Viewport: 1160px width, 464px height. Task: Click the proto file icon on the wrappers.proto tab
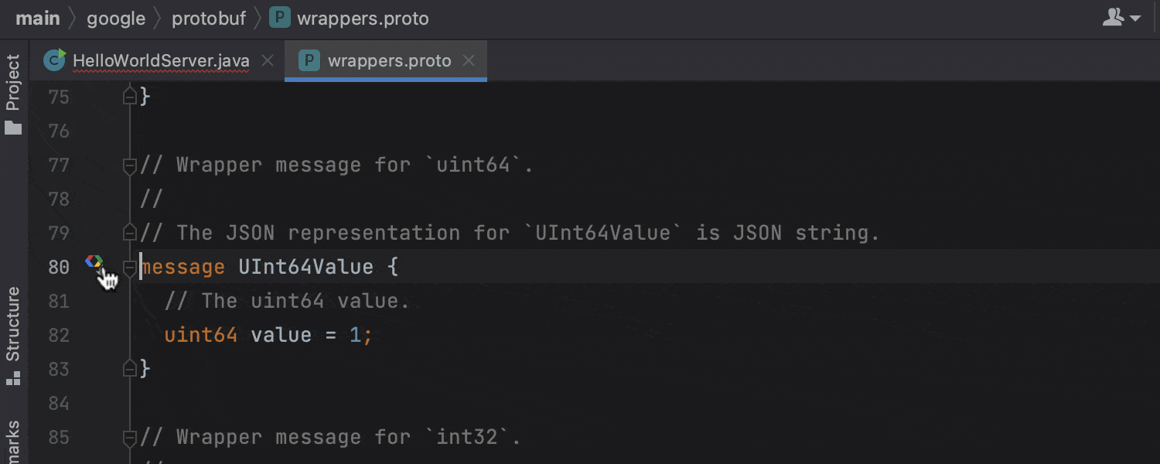(309, 60)
